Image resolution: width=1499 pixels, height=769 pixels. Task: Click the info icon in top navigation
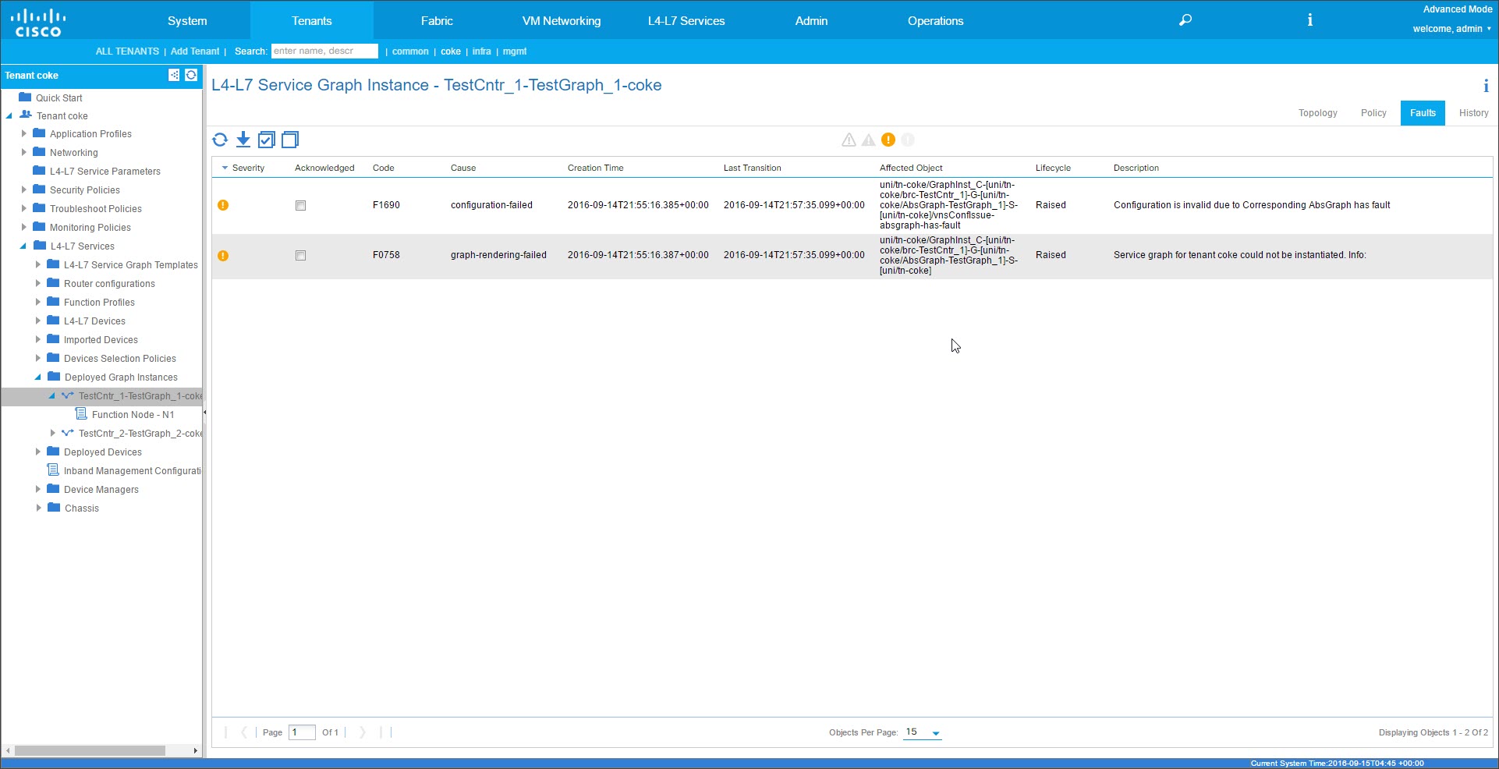click(x=1310, y=20)
